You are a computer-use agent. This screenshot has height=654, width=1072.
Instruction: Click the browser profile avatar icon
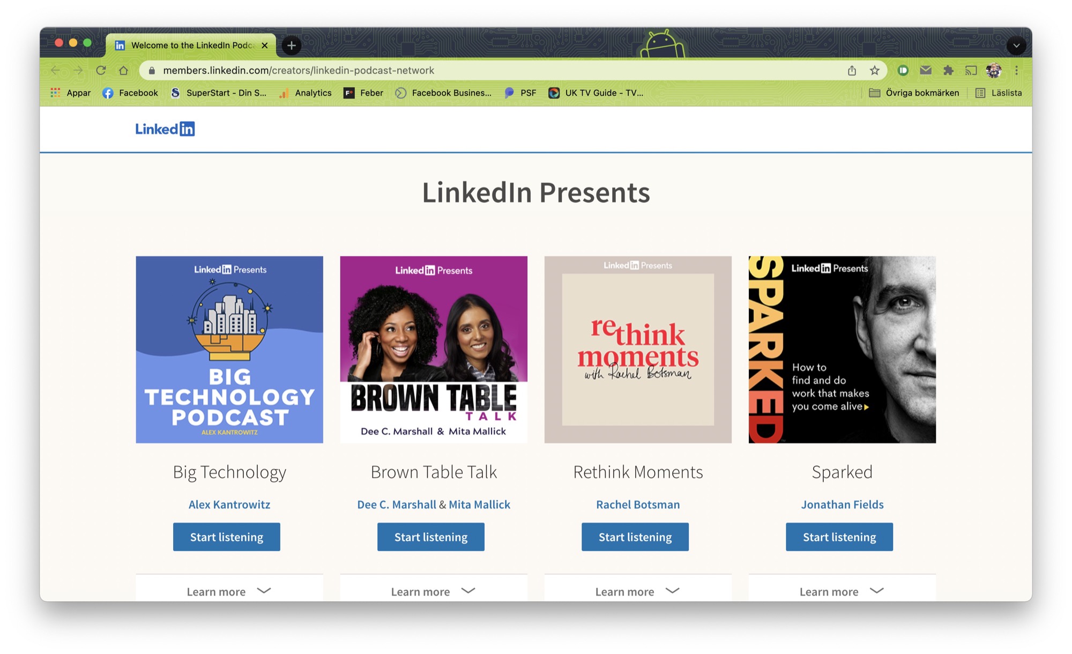[x=995, y=70]
